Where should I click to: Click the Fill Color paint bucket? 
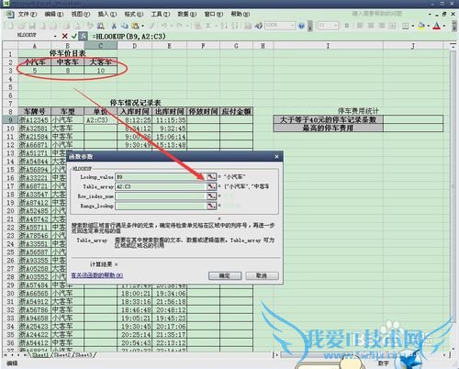[x=421, y=26]
